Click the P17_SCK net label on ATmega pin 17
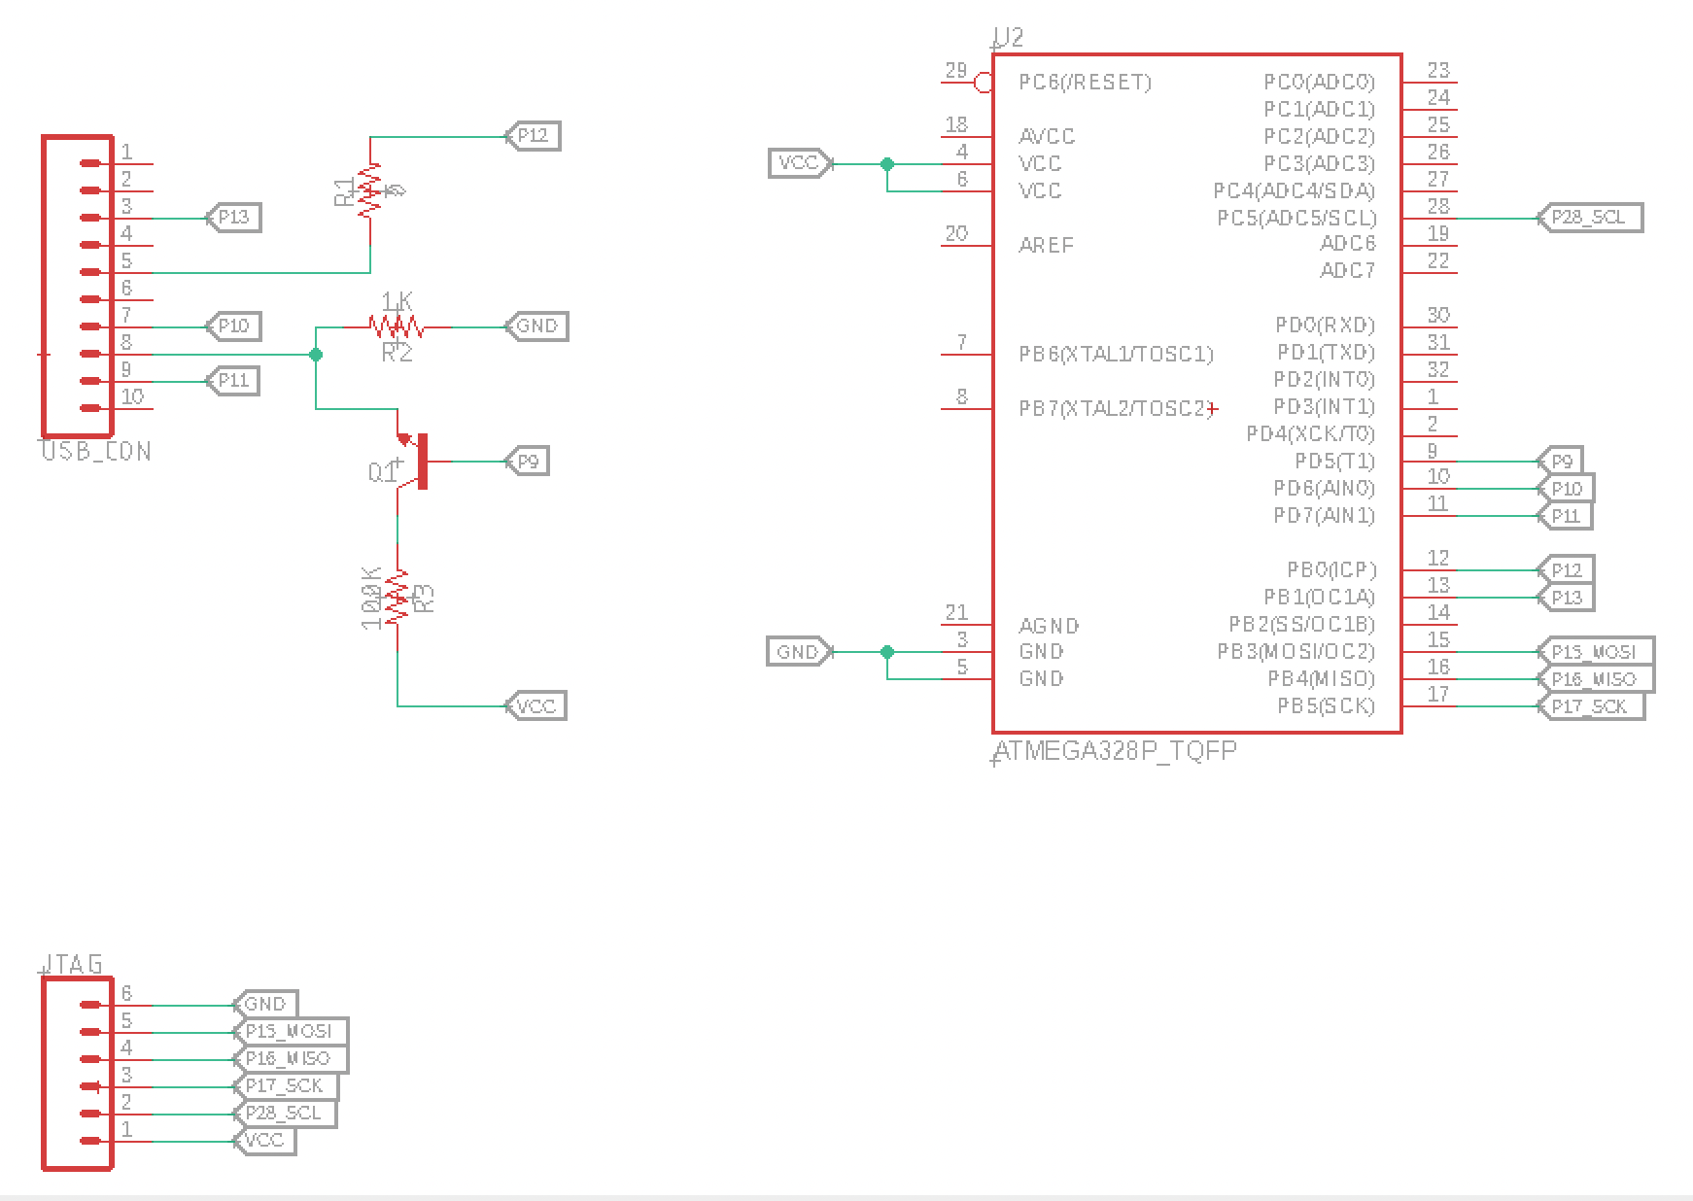 pos(1592,706)
